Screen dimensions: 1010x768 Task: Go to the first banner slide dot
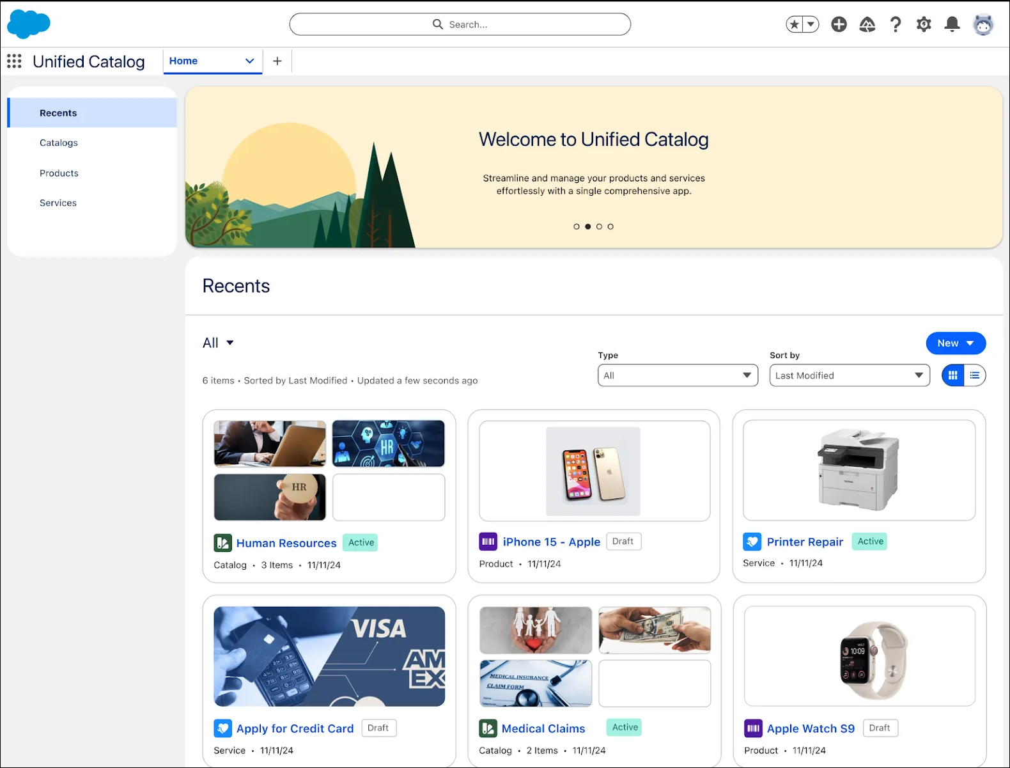tap(577, 226)
